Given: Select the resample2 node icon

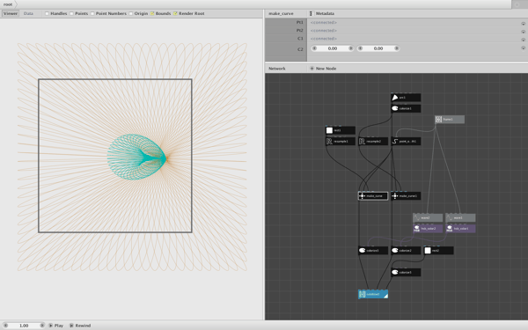Looking at the screenshot, I should coord(362,141).
